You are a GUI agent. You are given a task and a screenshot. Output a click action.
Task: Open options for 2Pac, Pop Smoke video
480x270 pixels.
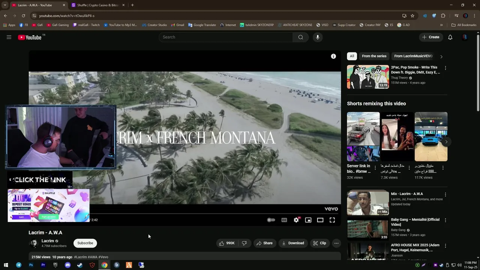(x=445, y=68)
